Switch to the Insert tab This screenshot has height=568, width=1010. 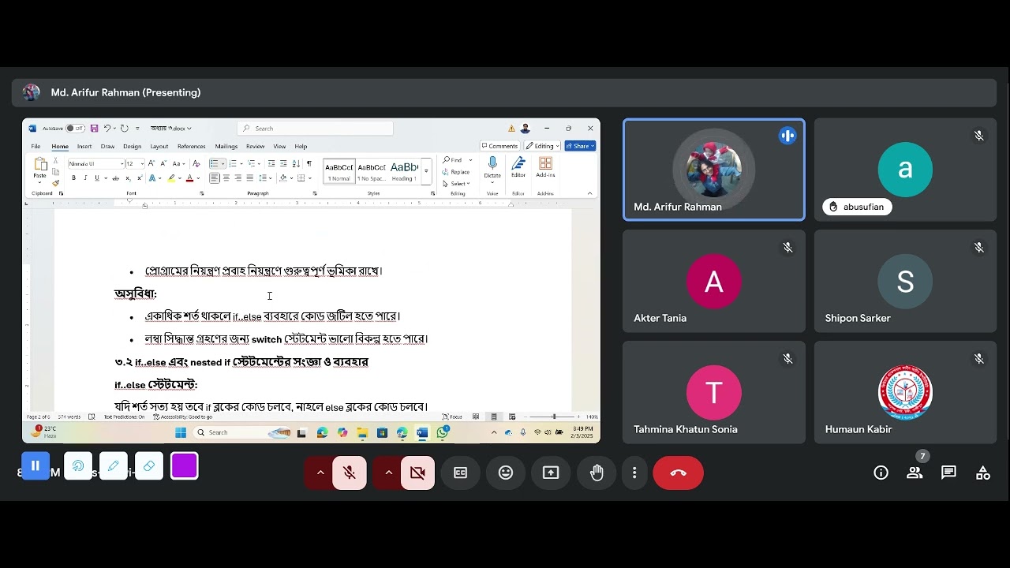[x=84, y=146]
